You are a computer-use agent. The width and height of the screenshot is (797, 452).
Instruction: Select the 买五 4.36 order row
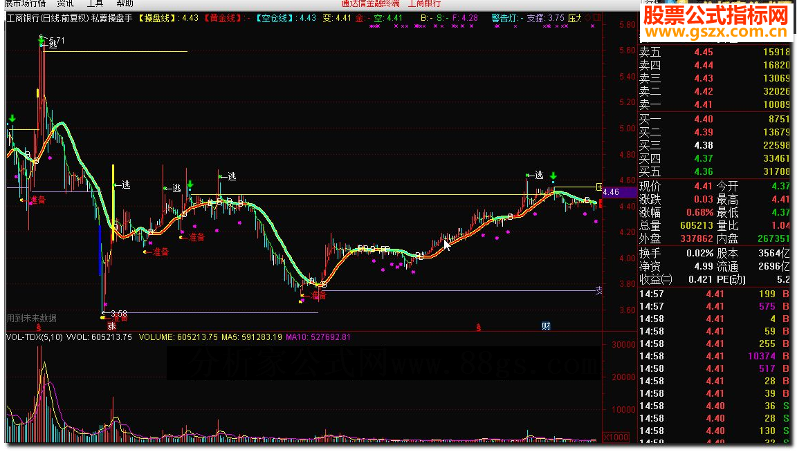[714, 172]
